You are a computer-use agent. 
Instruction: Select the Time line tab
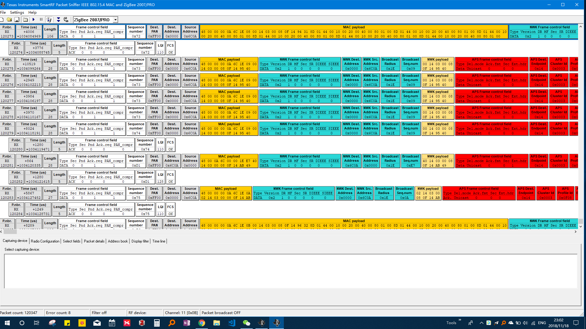pyautogui.click(x=159, y=241)
